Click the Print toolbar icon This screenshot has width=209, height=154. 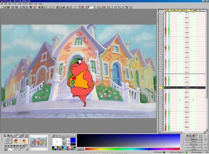pyautogui.click(x=17, y=7)
